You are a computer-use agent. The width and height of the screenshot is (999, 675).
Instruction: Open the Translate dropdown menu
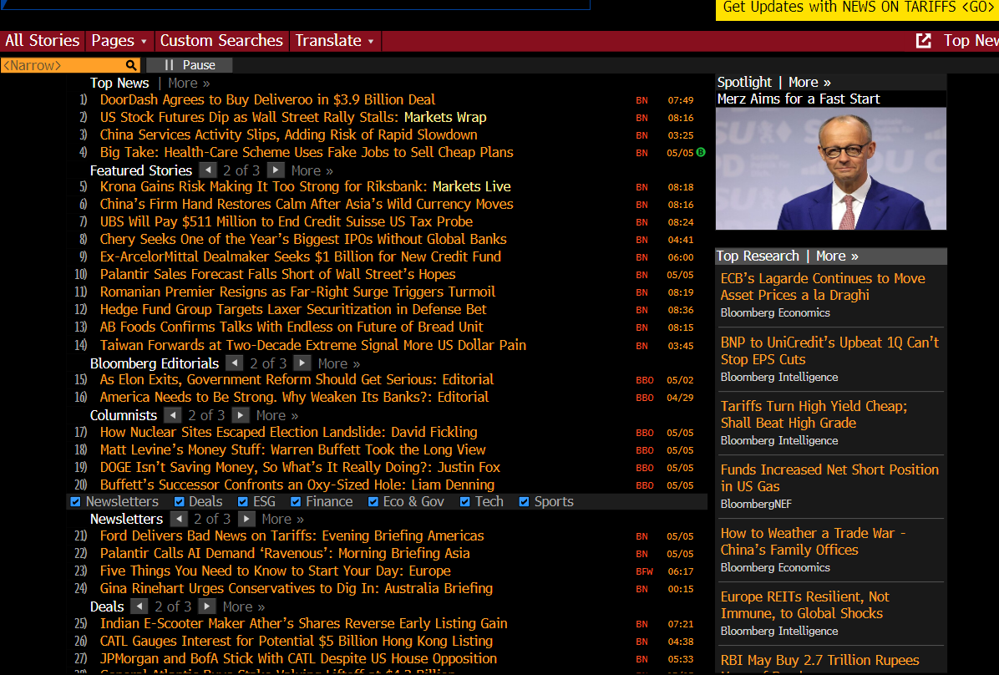coord(334,41)
